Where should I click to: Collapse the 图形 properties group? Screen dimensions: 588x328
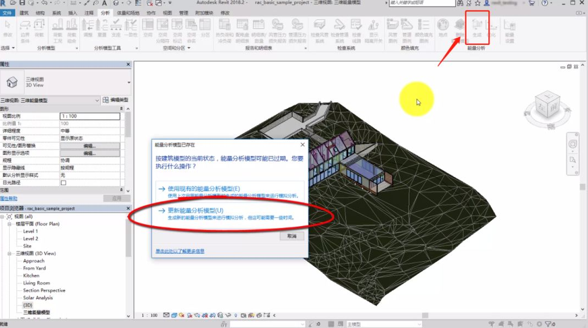click(x=121, y=108)
